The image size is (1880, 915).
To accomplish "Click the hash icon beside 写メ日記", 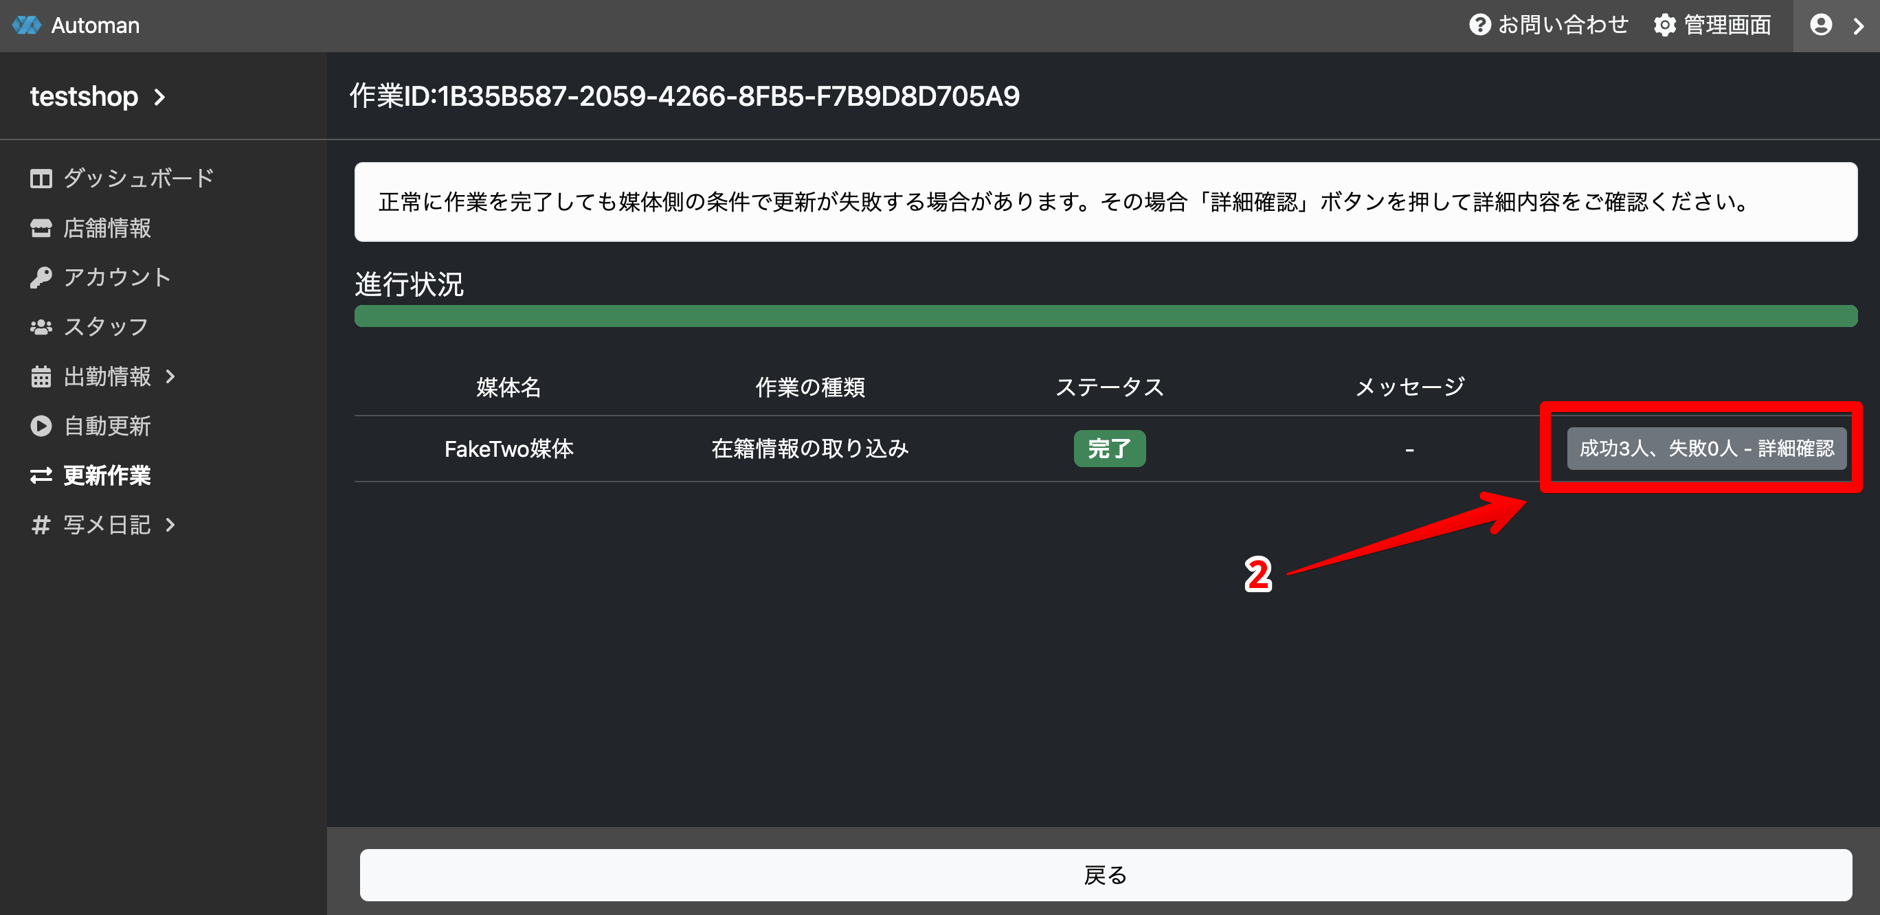I will 41,525.
